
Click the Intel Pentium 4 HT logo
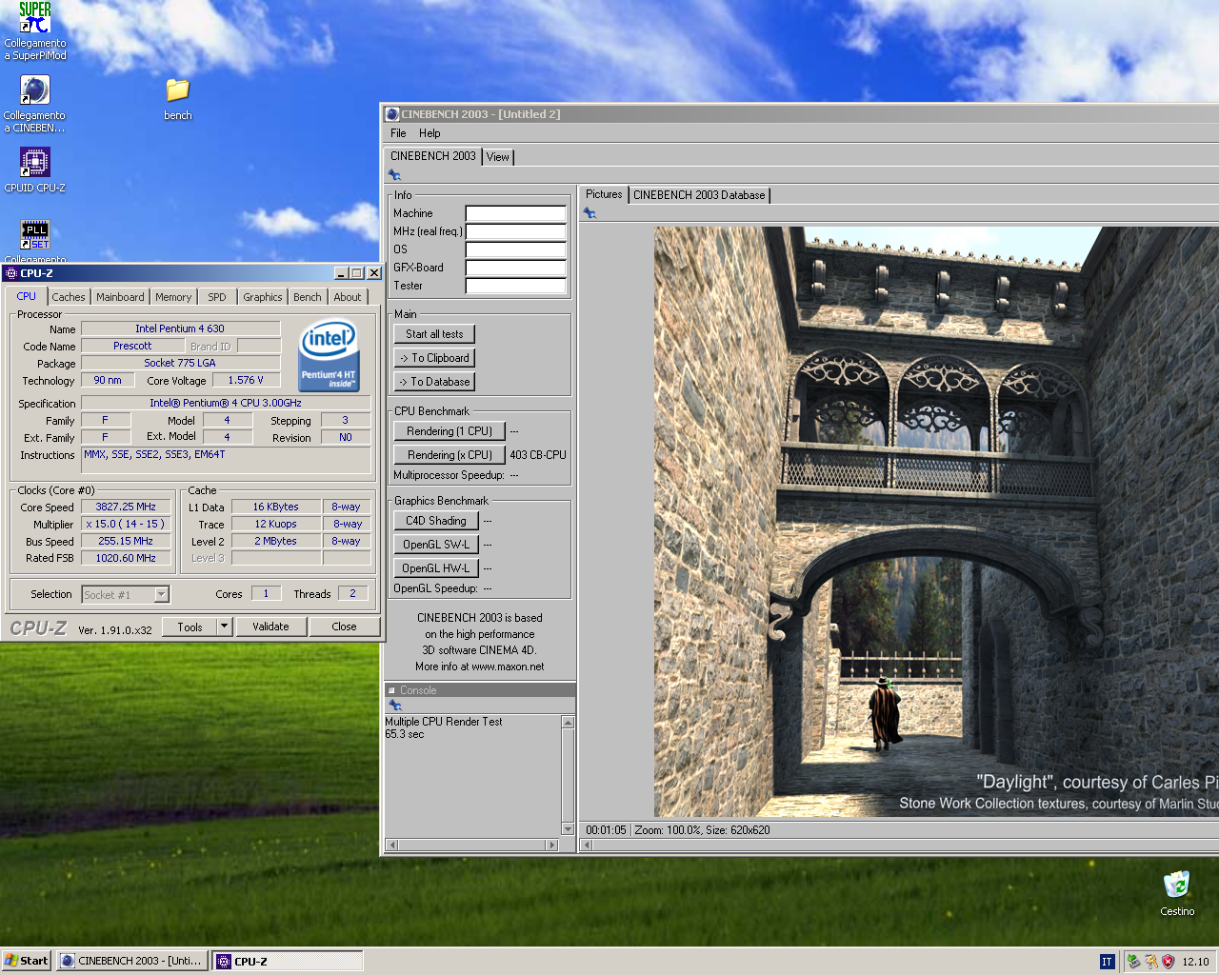pos(329,356)
